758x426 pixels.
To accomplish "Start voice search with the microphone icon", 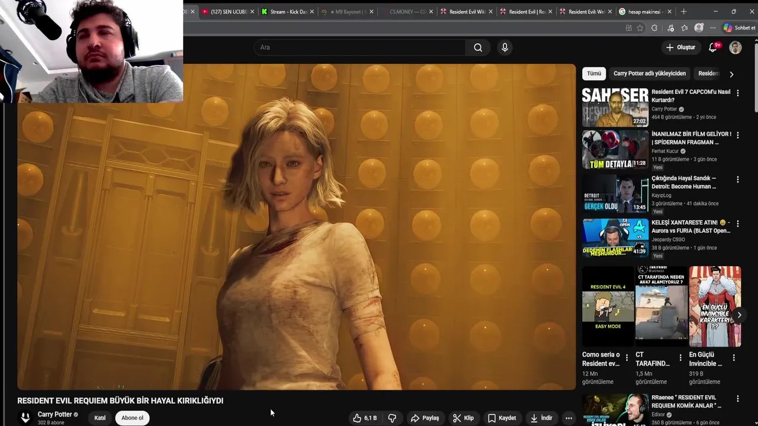I will tap(505, 47).
